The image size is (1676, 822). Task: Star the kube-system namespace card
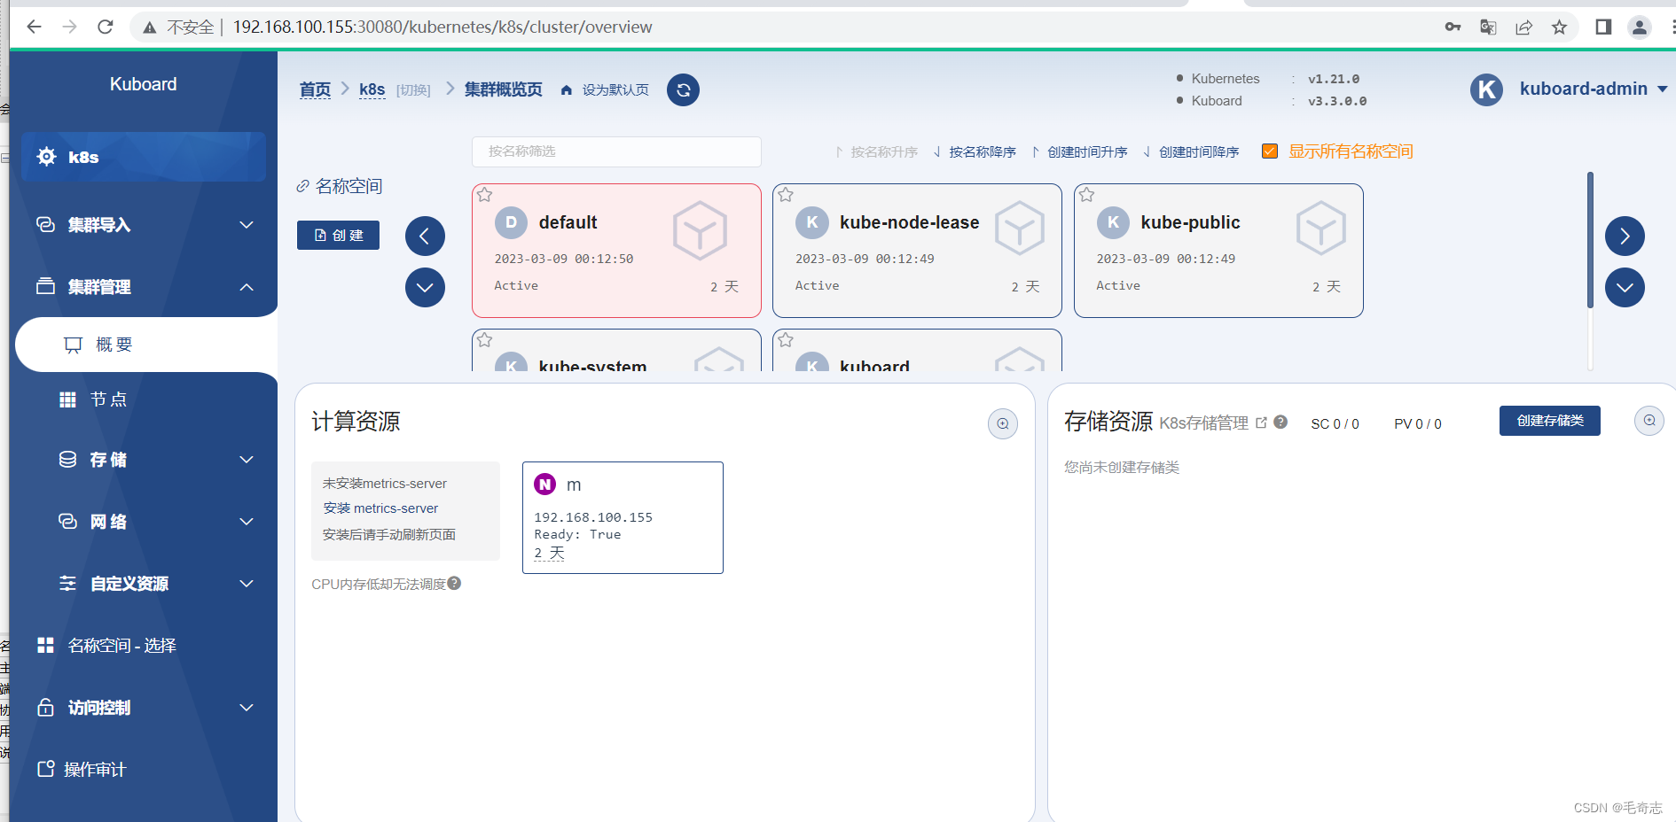point(484,340)
